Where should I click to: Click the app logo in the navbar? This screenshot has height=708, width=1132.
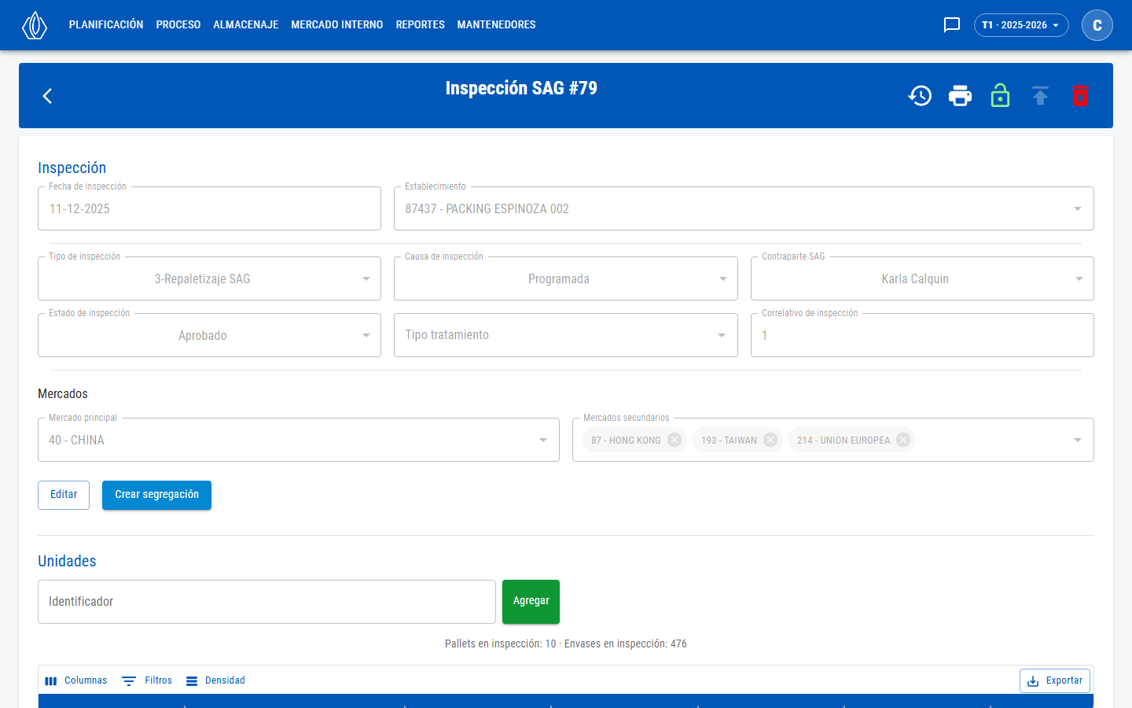[35, 25]
